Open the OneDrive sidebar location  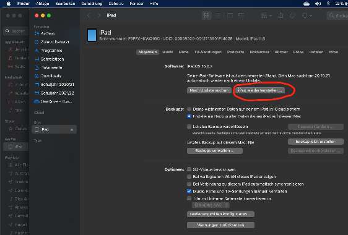pyautogui.click(x=53, y=101)
